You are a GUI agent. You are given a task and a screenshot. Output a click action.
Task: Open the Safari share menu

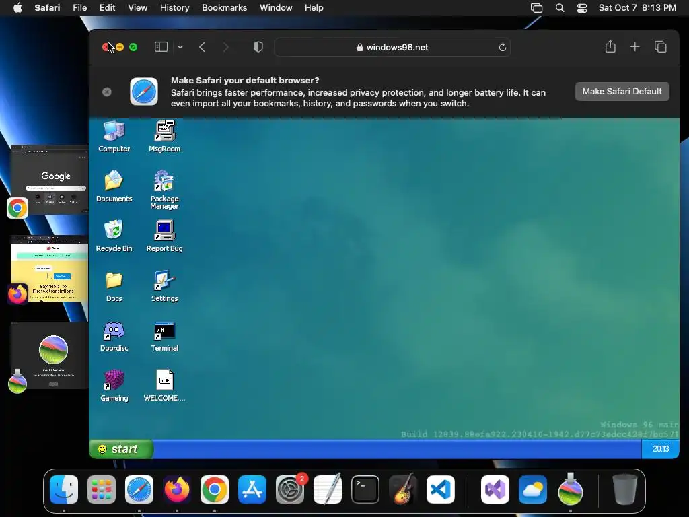(x=610, y=46)
